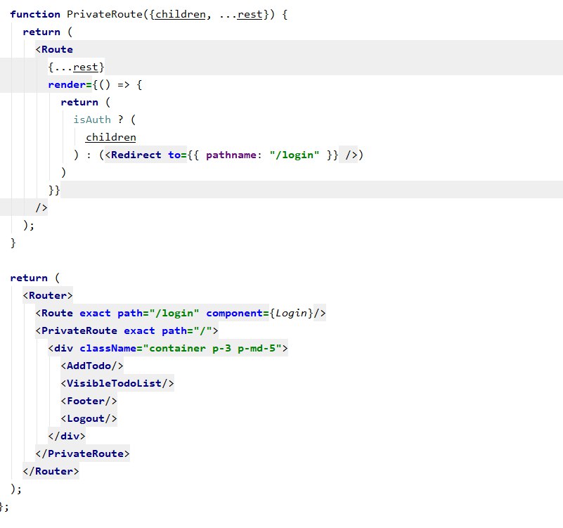Click the '/>' line that self-closes Route
Image resolution: width=563 pixels, height=528 pixels.
click(41, 207)
